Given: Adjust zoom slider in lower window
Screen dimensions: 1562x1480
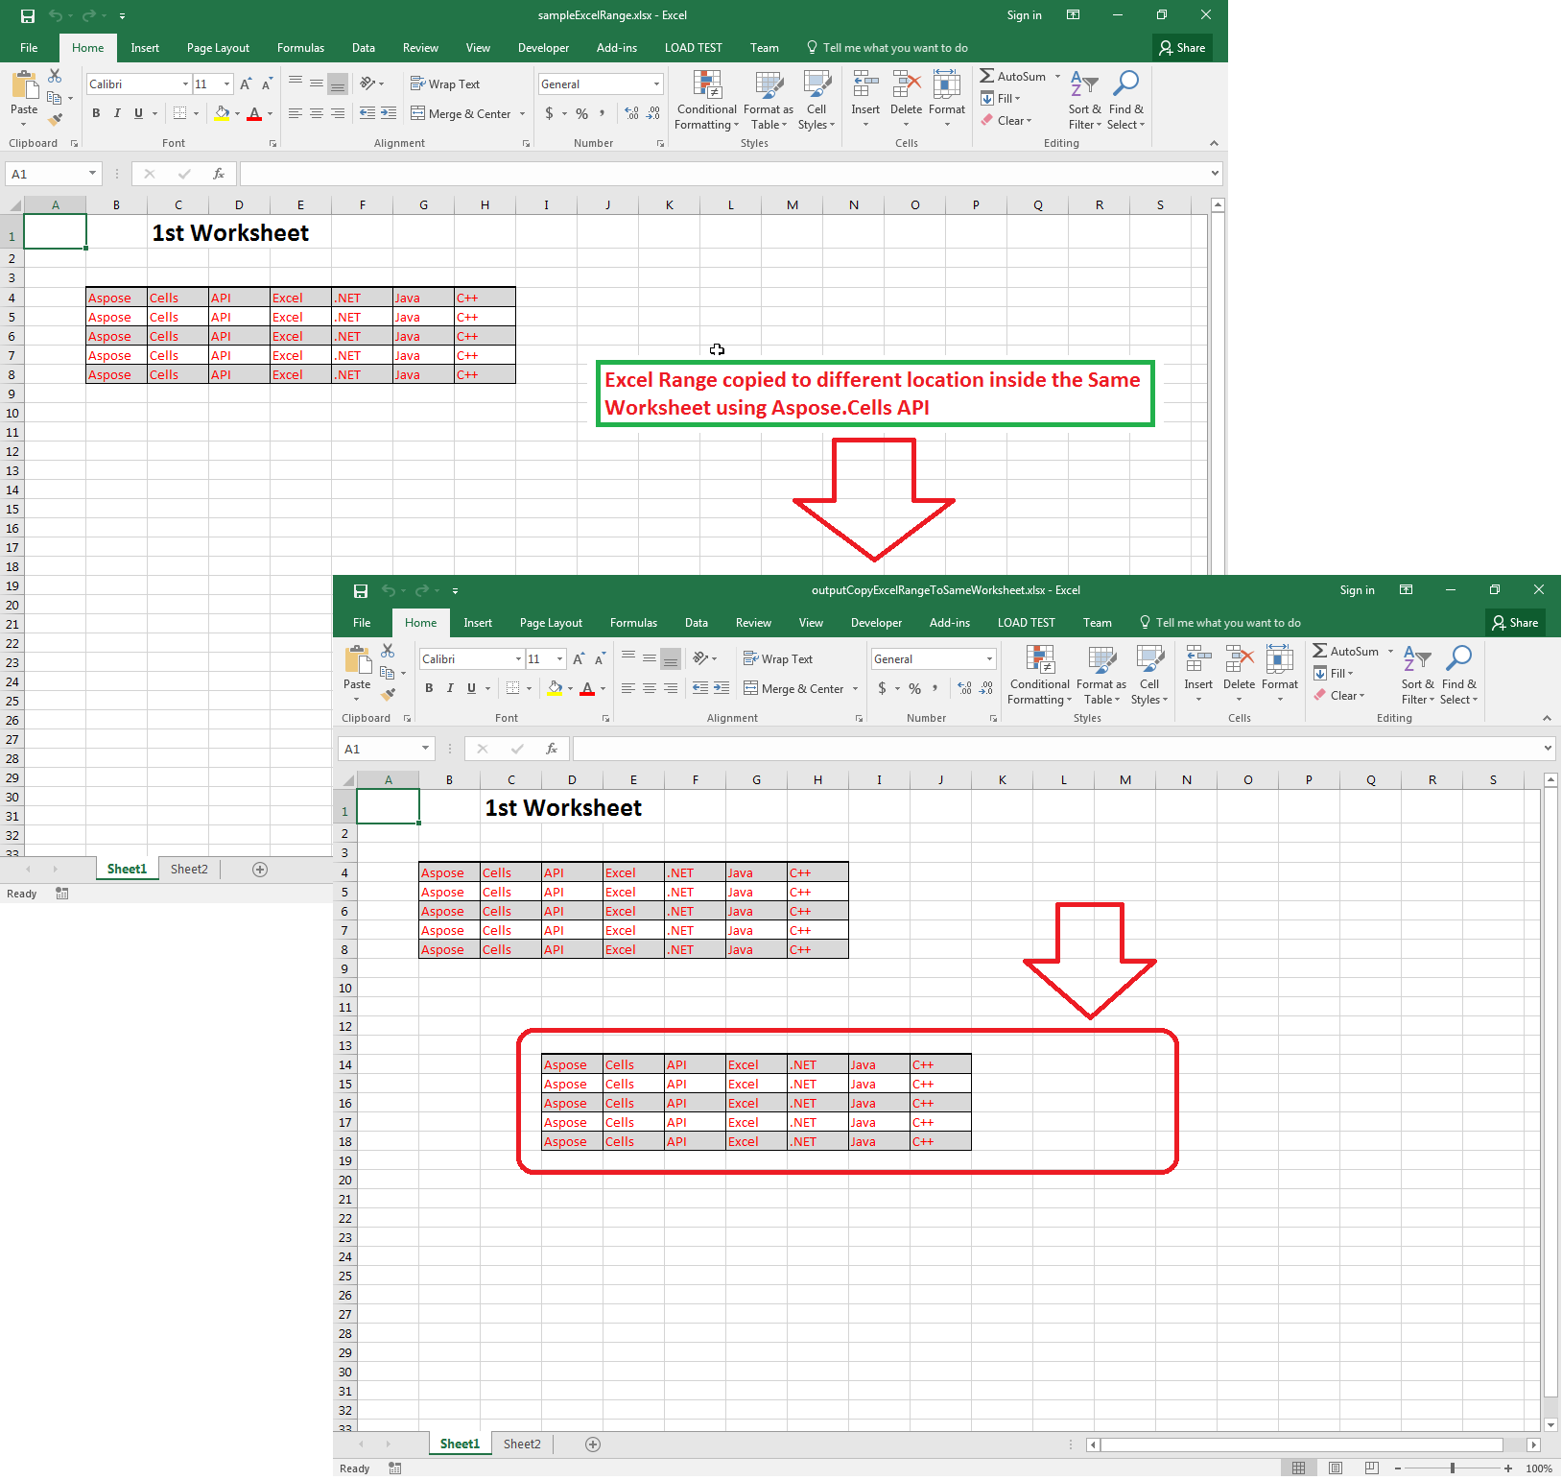Looking at the screenshot, I should pyautogui.click(x=1453, y=1468).
